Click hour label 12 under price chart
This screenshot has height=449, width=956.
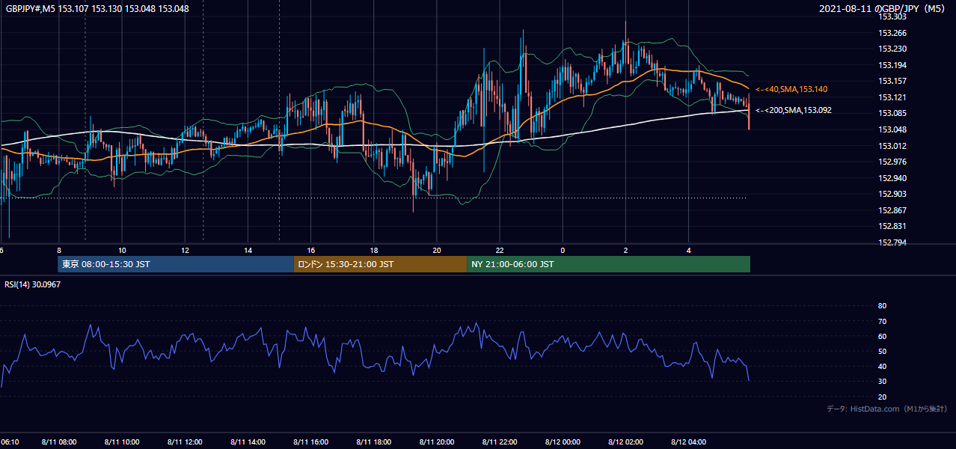pos(185,251)
